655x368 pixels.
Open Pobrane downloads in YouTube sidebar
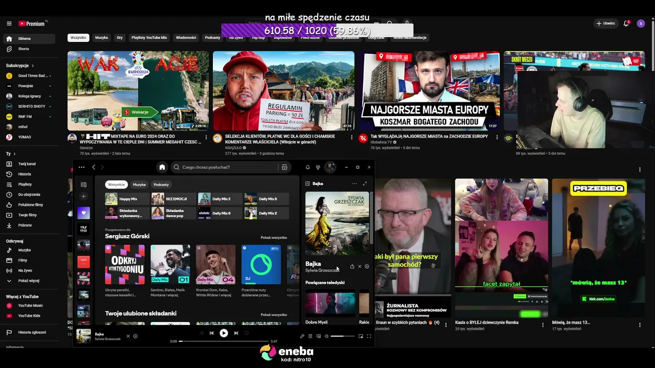tap(29, 225)
